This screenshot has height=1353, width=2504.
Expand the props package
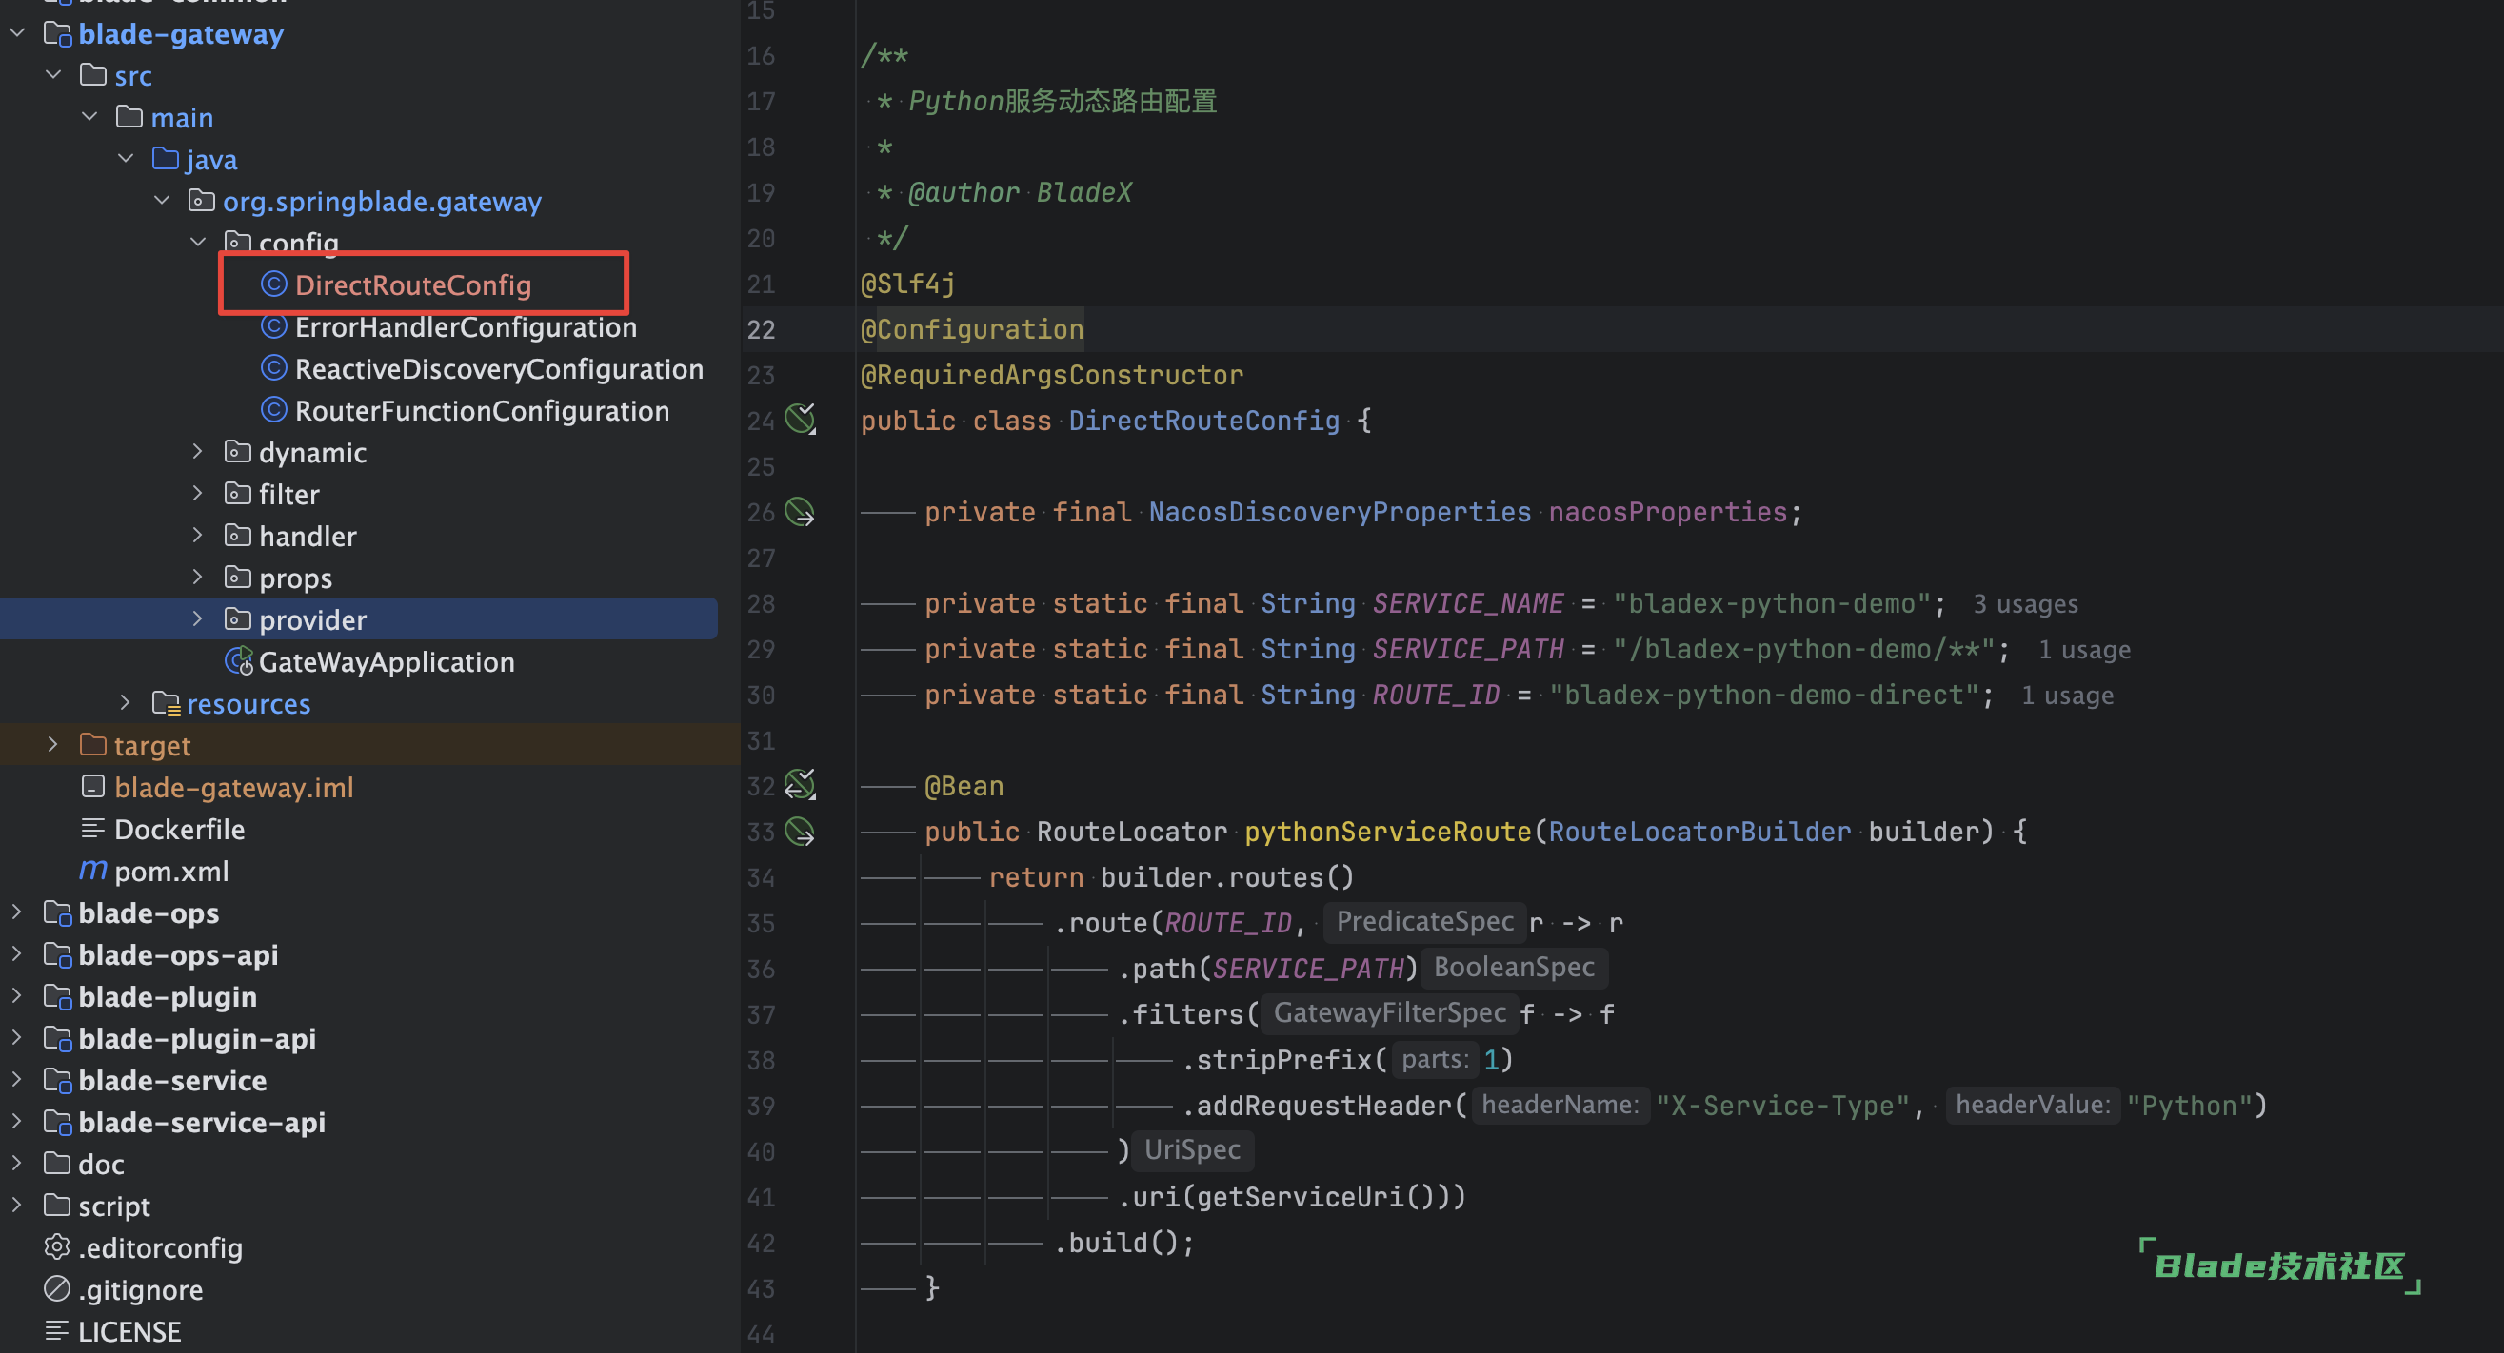point(197,577)
